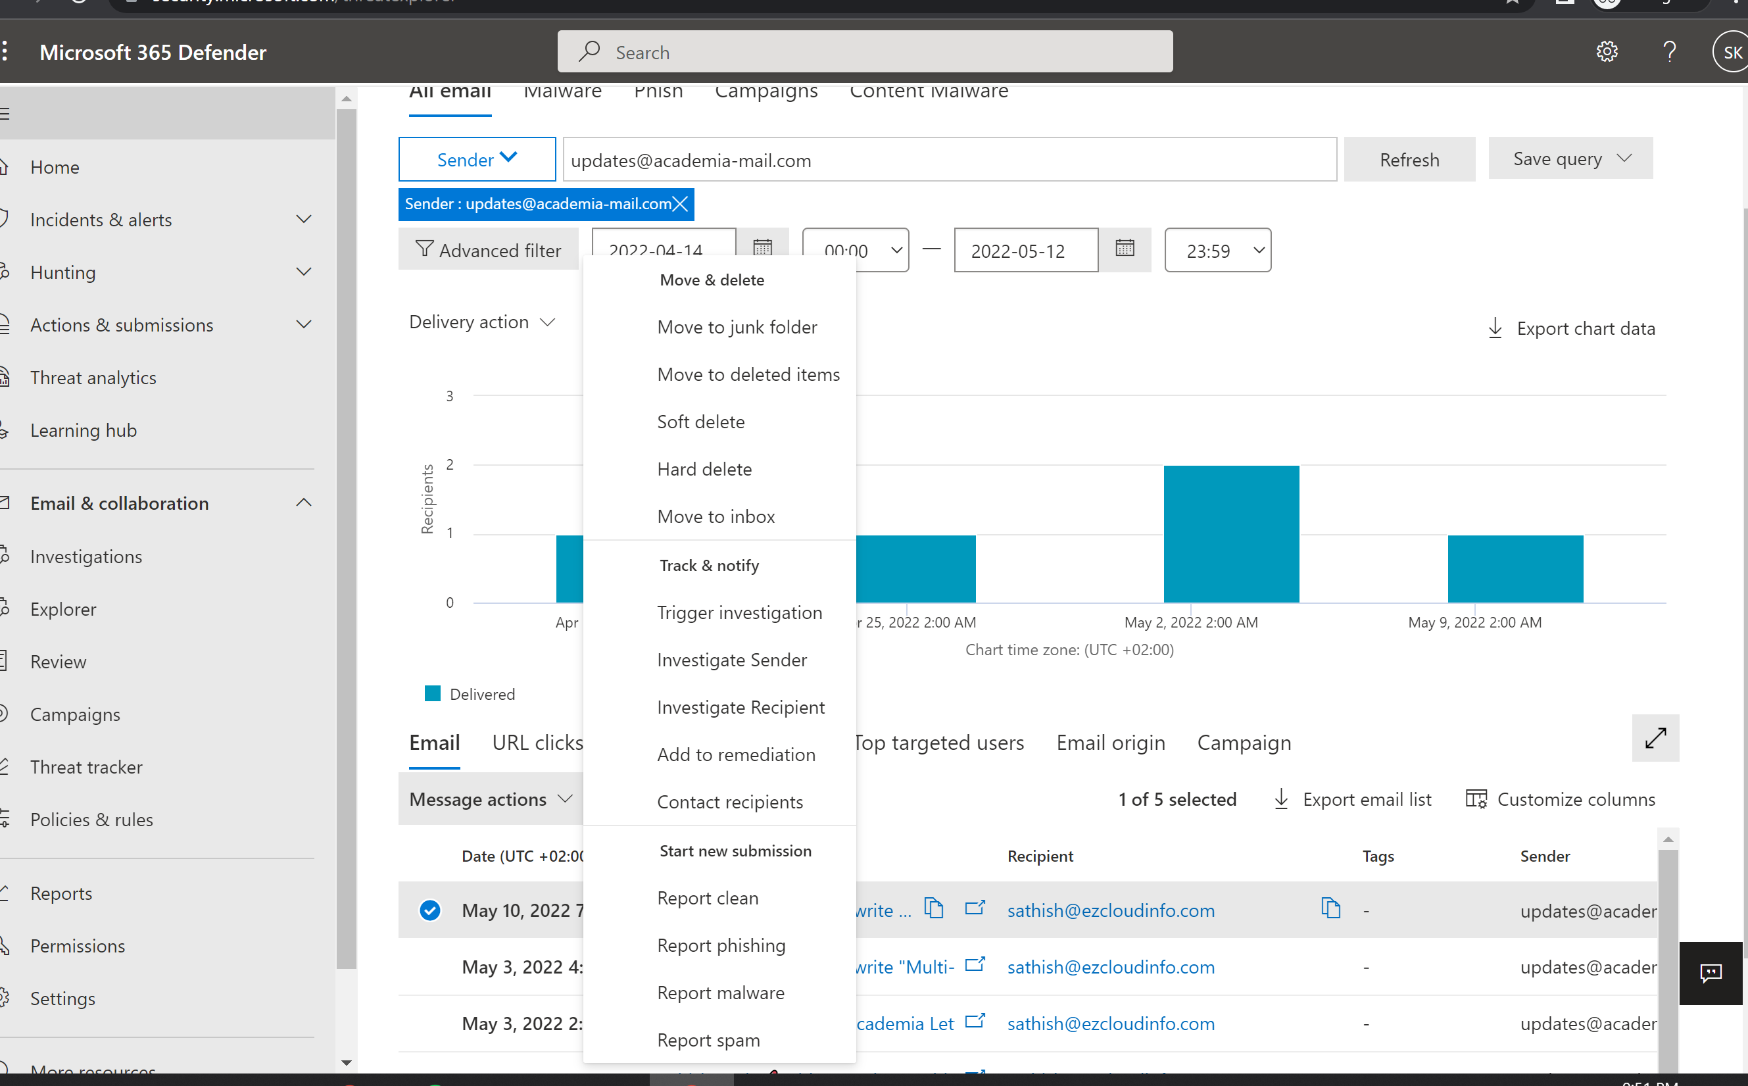1748x1086 pixels.
Task: Remove the Sender filter chip
Action: point(680,204)
